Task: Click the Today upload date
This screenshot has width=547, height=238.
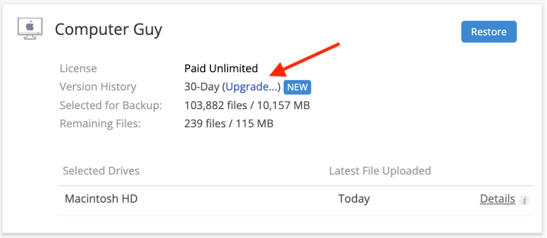Action: click(x=354, y=199)
